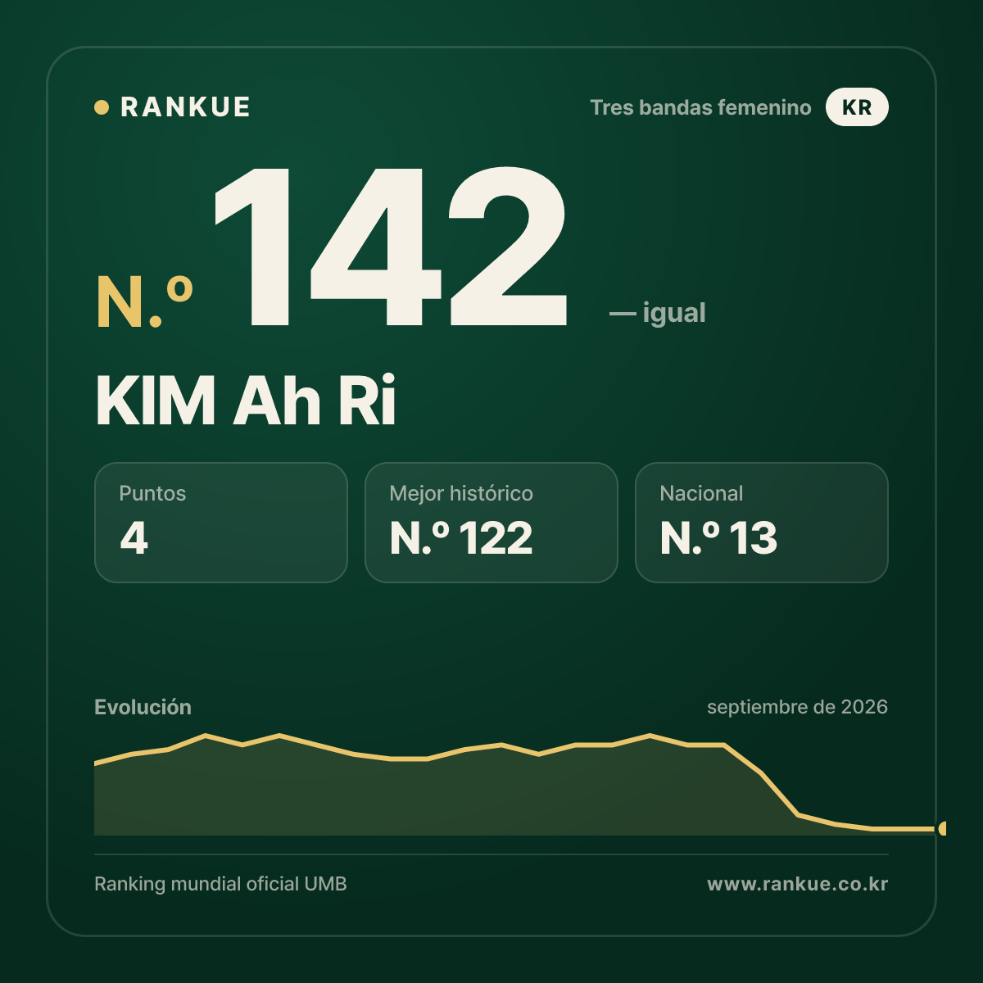Viewport: 983px width, 983px height.
Task: Click the RANKUE brand logo text
Action: coord(185,107)
